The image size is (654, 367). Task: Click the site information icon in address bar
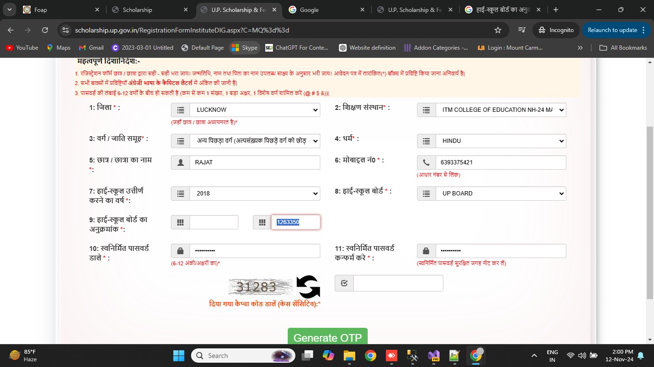coord(66,30)
